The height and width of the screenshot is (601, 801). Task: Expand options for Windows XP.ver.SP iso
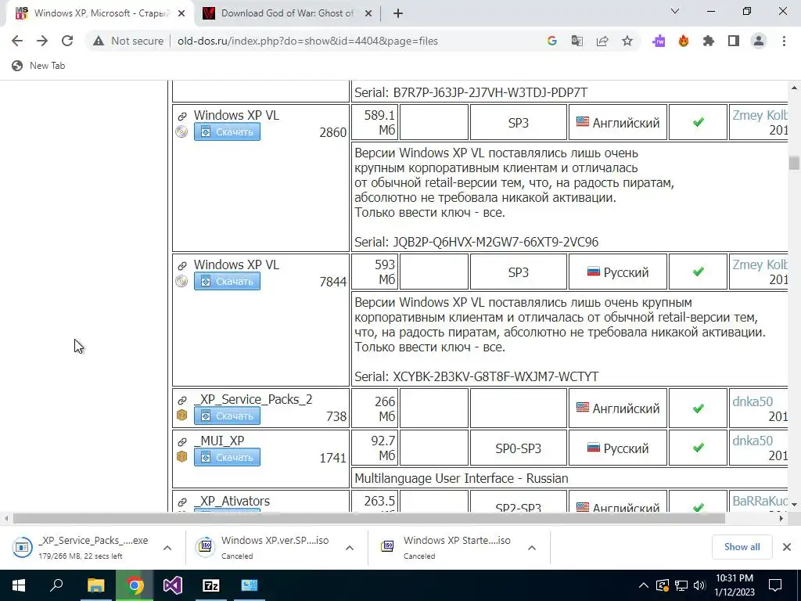click(350, 548)
